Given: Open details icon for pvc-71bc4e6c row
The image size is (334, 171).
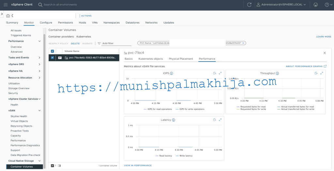Looking at the screenshot, I should point(60,58).
